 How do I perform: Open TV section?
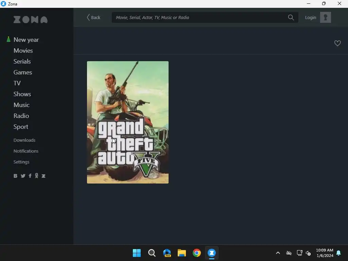coord(17,83)
